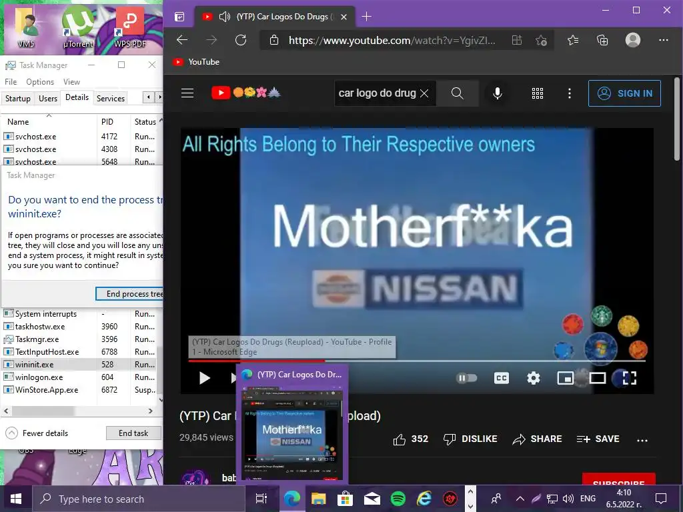The image size is (683, 512).
Task: Click the YouTube search input field
Action: point(378,93)
